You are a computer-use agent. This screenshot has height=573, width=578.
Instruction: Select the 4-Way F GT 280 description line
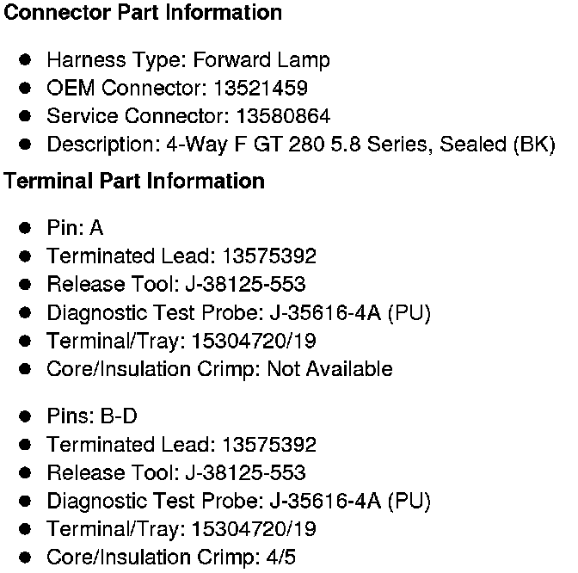[300, 145]
